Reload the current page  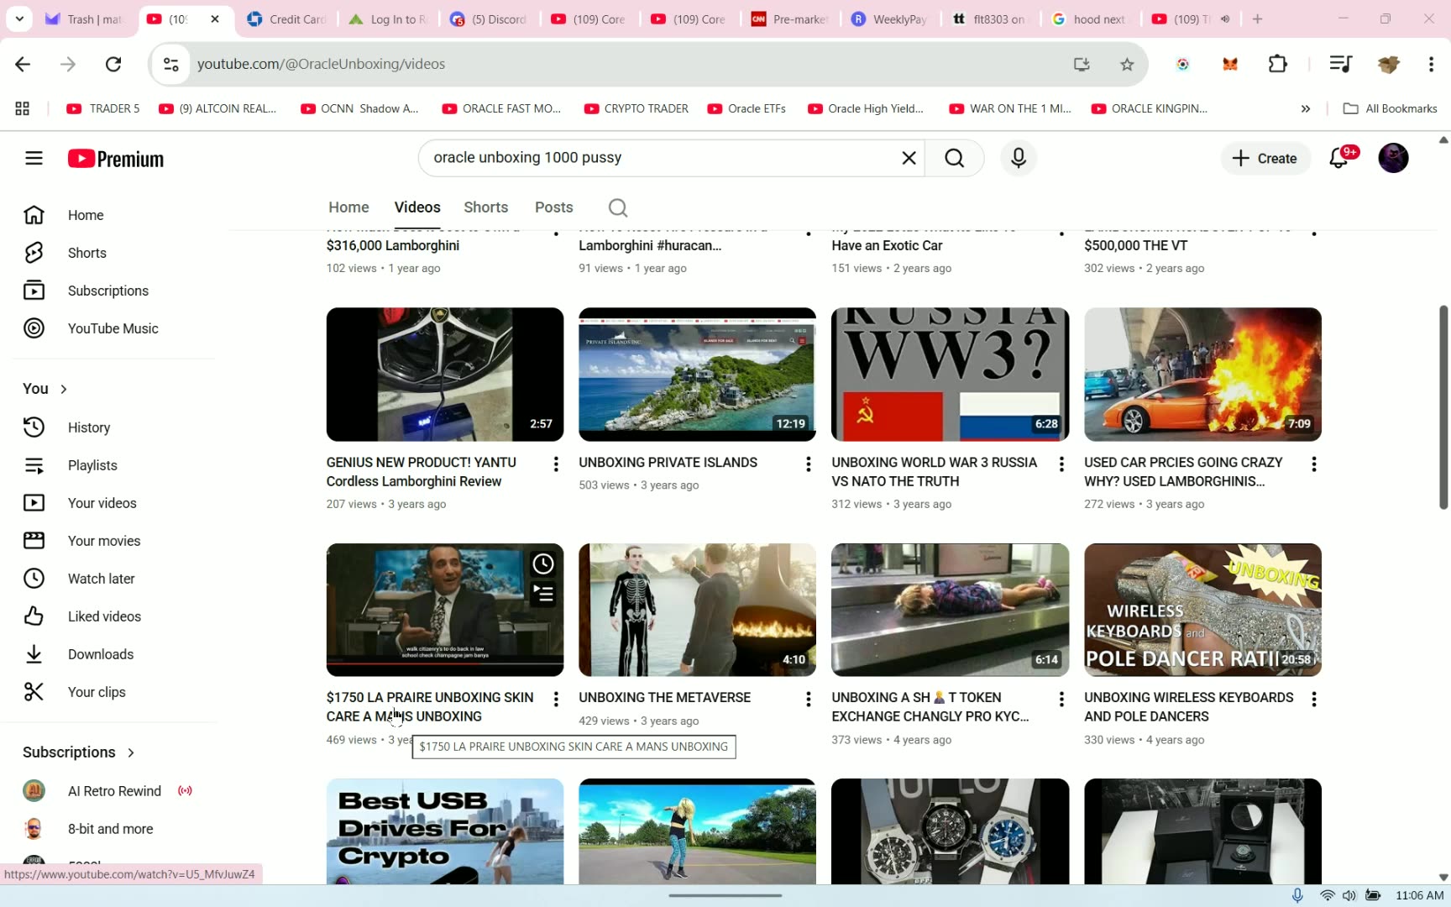pyautogui.click(x=113, y=64)
